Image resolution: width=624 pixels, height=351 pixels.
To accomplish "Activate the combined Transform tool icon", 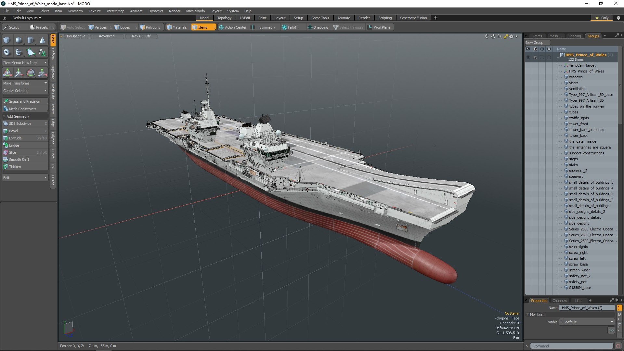I will click(7, 73).
